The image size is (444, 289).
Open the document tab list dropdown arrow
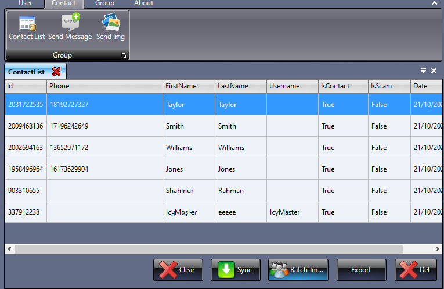(x=423, y=70)
